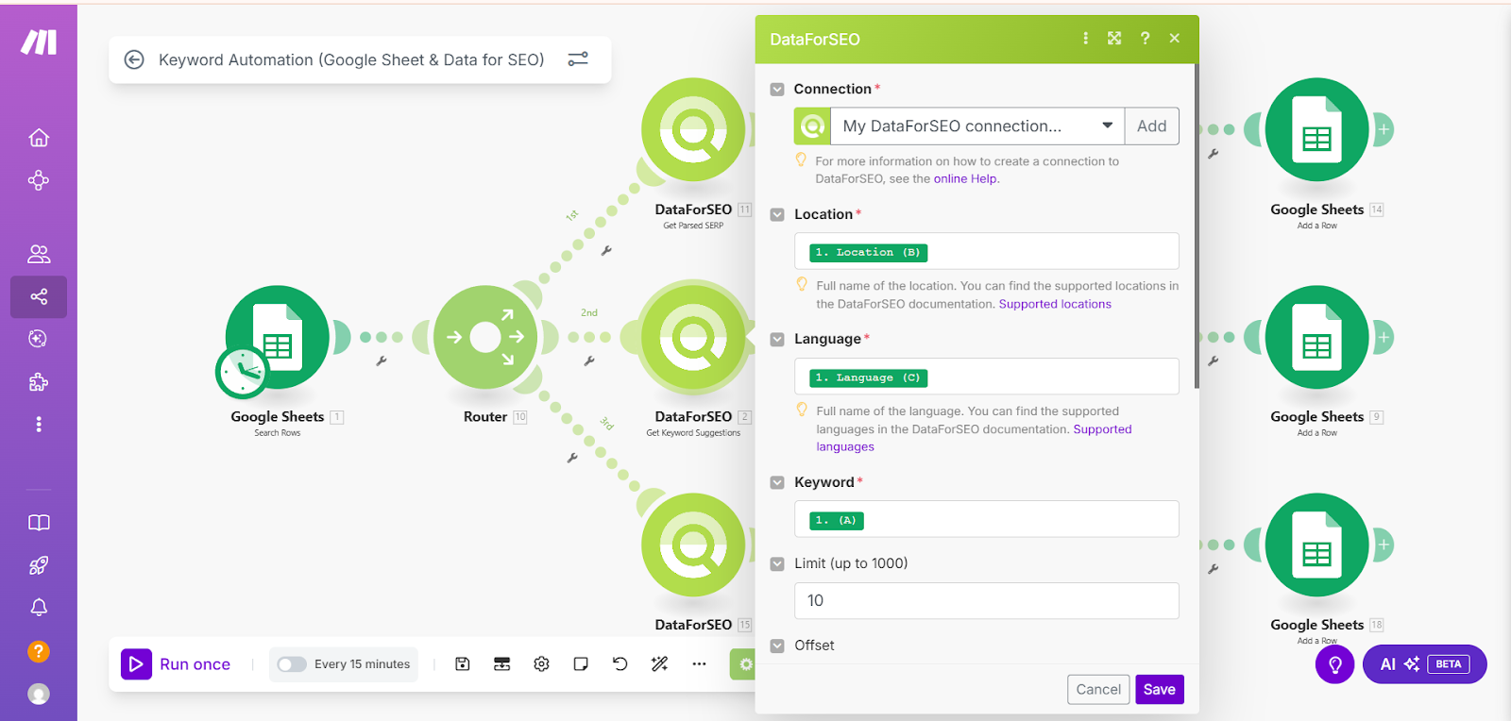Add module after the top Google Sheets 14 module
1511x721 pixels.
tap(1384, 129)
